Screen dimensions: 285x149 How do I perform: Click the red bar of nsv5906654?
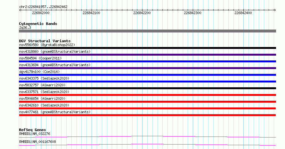point(147,102)
